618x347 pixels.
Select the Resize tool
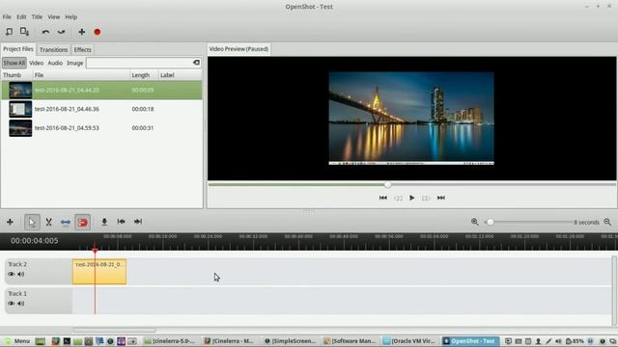click(x=66, y=223)
